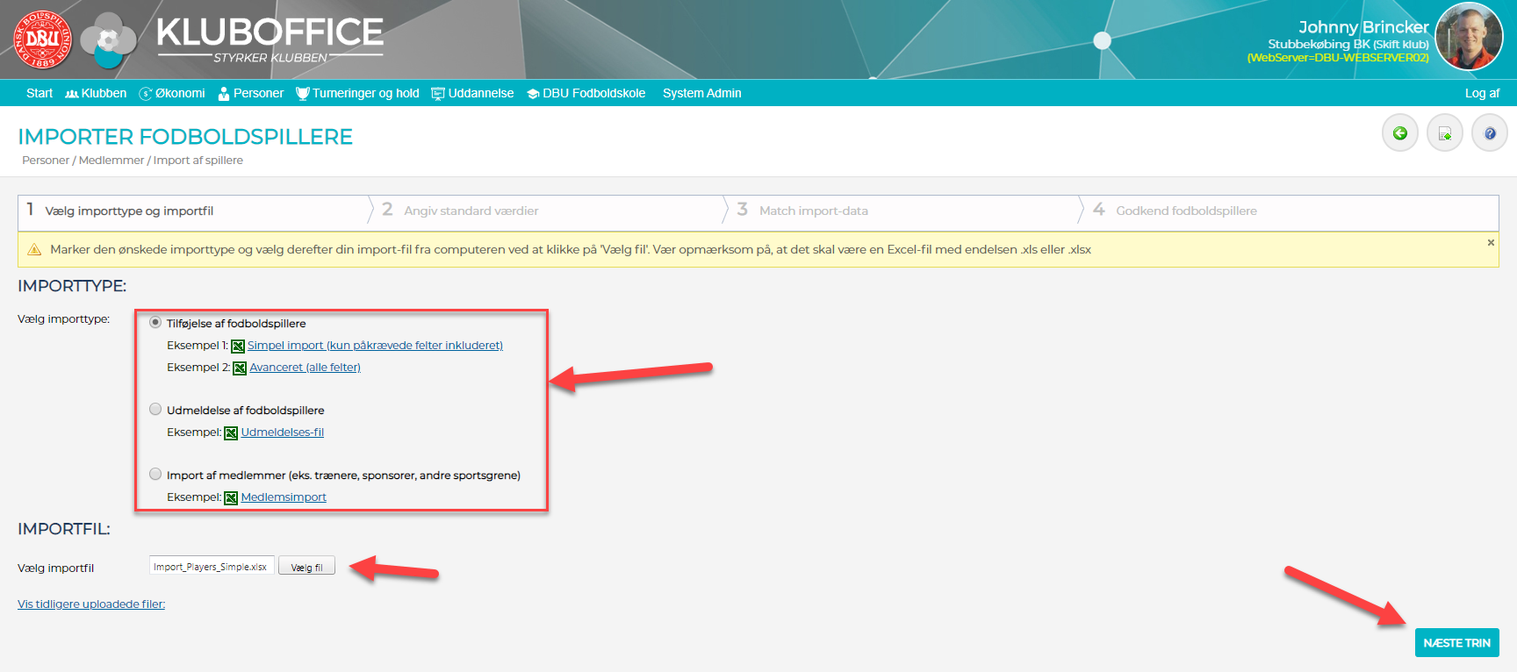The image size is (1517, 672).
Task: Click Excel icon beside Medlemsimport
Action: [231, 497]
